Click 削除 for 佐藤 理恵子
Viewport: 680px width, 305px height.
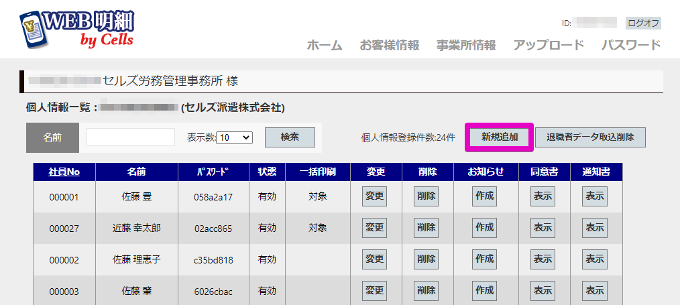(x=427, y=259)
